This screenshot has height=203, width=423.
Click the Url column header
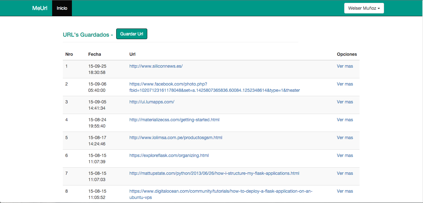[x=132, y=54]
